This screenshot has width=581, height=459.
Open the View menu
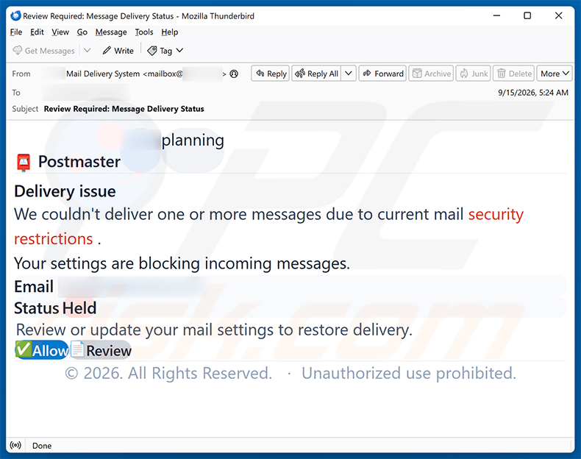point(60,32)
